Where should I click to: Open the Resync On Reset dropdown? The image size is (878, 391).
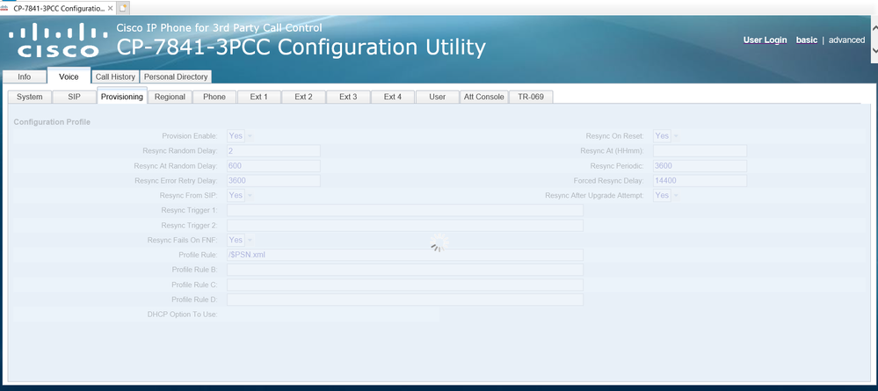666,136
